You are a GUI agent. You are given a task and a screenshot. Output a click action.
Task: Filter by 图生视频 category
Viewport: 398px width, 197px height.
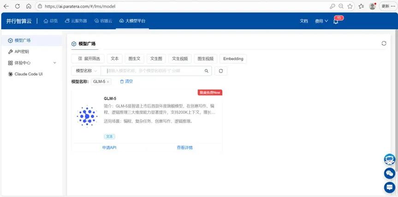(x=205, y=59)
